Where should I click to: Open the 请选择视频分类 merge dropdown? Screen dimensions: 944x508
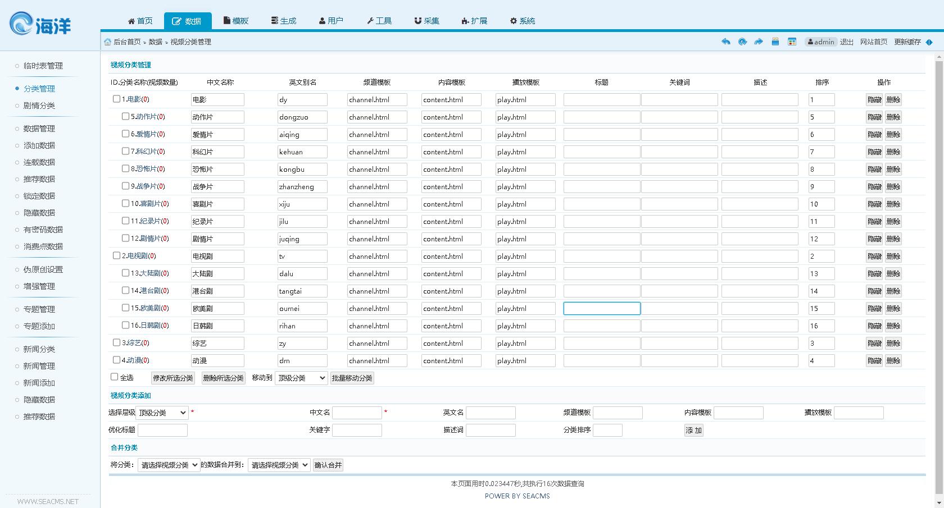pos(168,465)
